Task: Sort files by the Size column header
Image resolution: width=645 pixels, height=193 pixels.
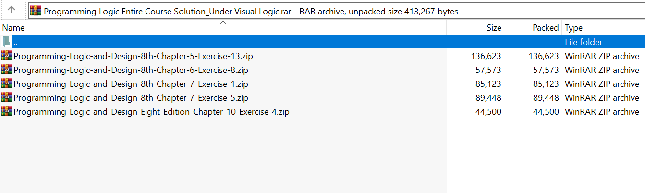Action: pos(493,28)
